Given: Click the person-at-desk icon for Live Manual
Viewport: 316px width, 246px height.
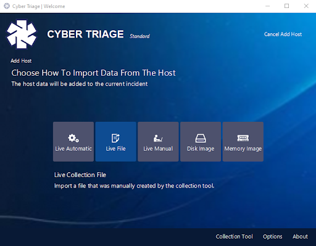Looking at the screenshot, I should click(x=158, y=138).
